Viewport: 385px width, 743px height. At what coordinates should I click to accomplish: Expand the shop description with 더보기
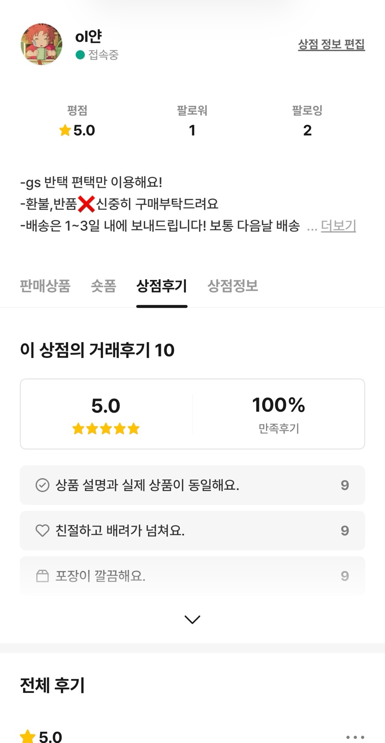click(338, 226)
